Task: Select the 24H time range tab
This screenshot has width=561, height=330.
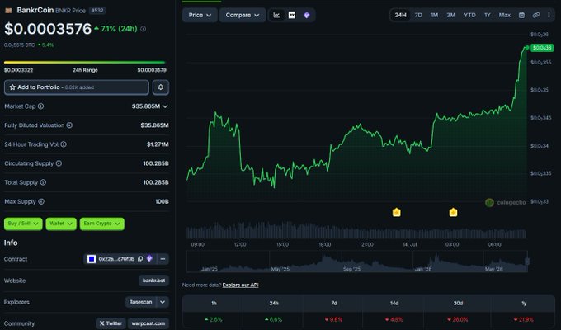Action: (400, 15)
